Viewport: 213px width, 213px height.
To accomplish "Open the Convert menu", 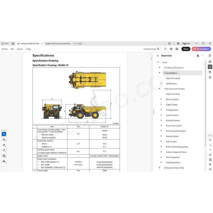I will [20, 49].
